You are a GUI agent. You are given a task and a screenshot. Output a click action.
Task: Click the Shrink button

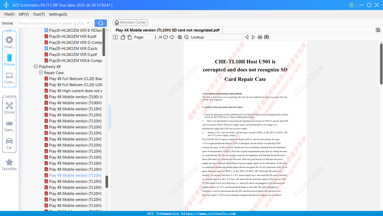click(8, 23)
